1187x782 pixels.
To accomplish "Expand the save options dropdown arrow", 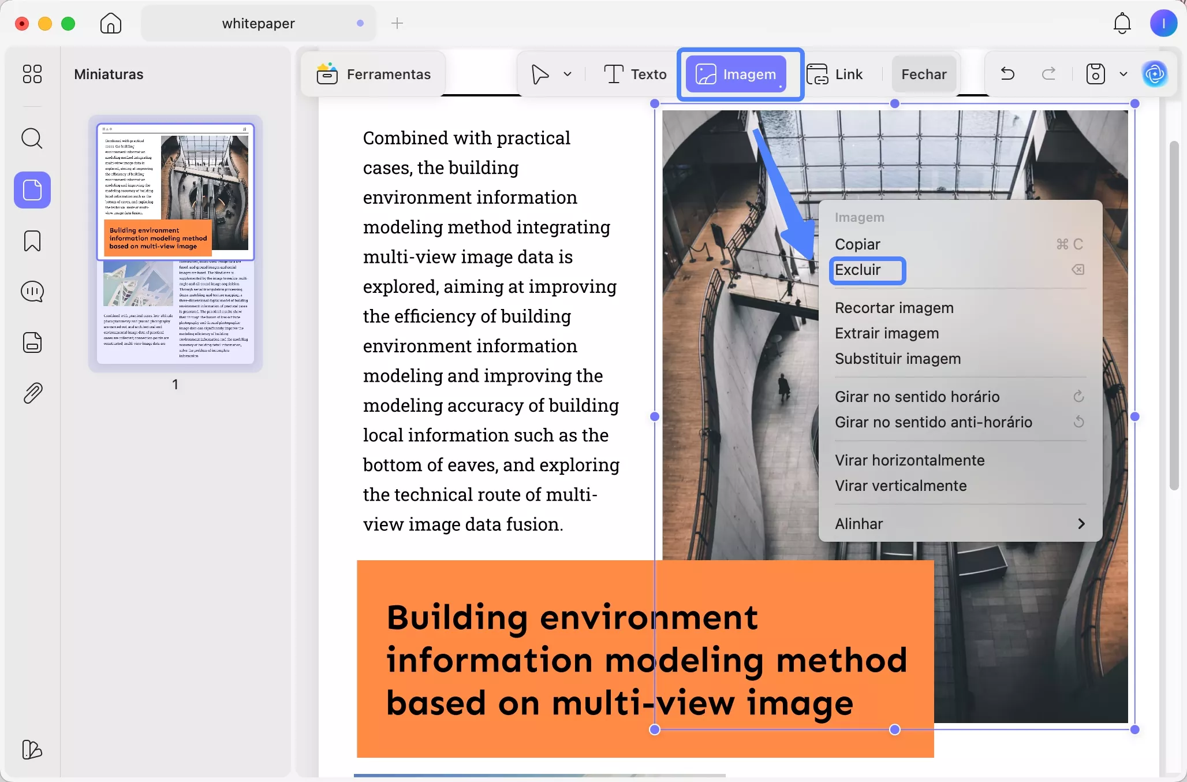I will point(1123,74).
